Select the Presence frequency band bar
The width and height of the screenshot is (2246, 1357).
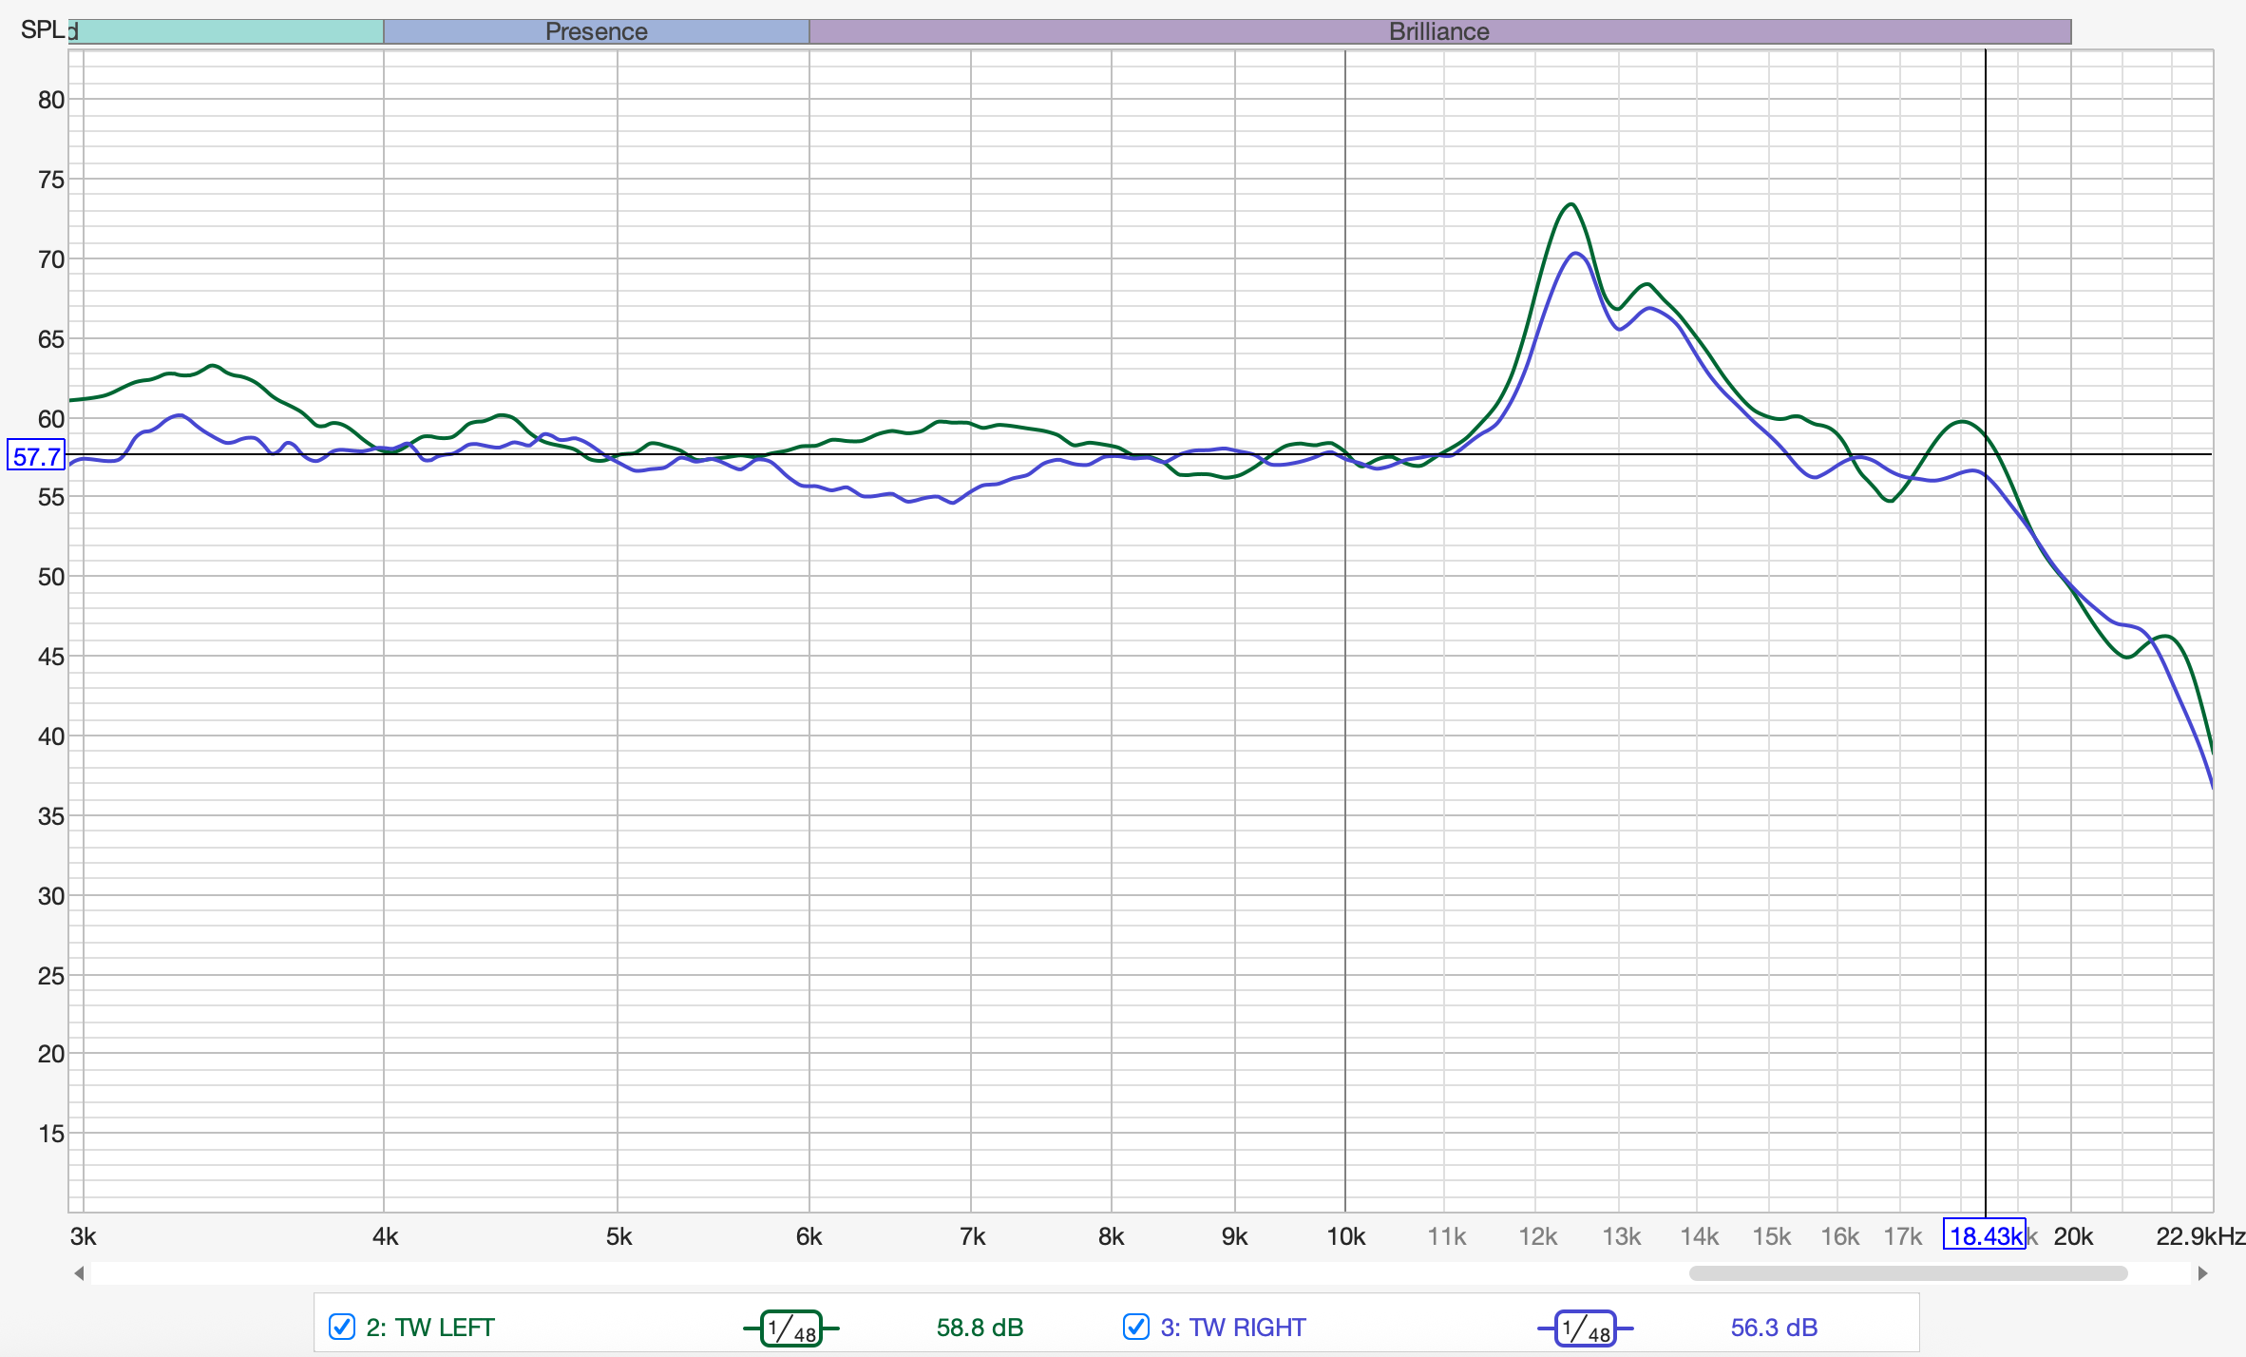coord(596,31)
